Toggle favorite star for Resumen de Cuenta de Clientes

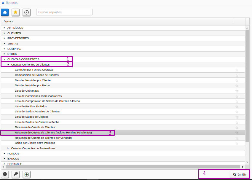[237, 128]
